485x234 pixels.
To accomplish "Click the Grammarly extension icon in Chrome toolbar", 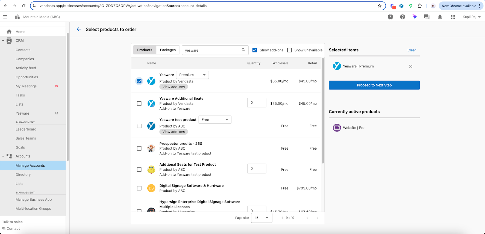I will 410,6.
